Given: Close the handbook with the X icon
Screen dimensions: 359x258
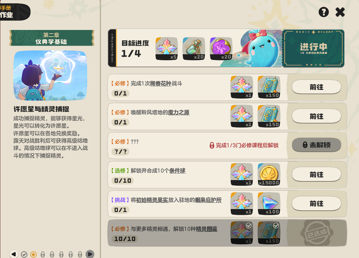Looking at the screenshot, I should pos(340,12).
